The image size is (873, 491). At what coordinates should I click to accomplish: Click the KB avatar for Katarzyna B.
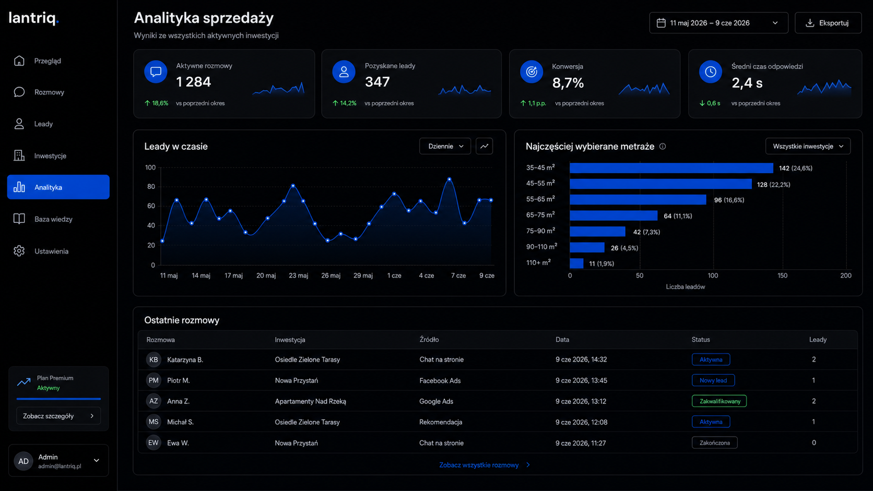pyautogui.click(x=154, y=360)
